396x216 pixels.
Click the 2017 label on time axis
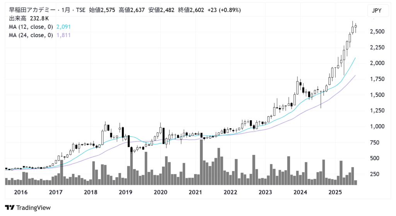pos(56,192)
